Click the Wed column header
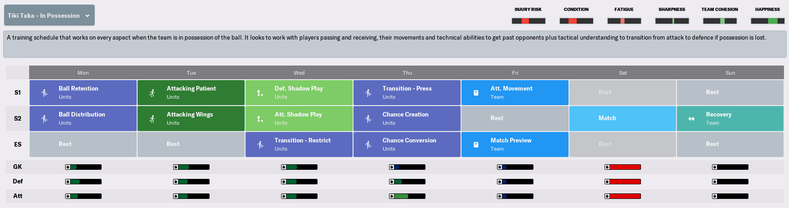789x208 pixels. coord(299,73)
